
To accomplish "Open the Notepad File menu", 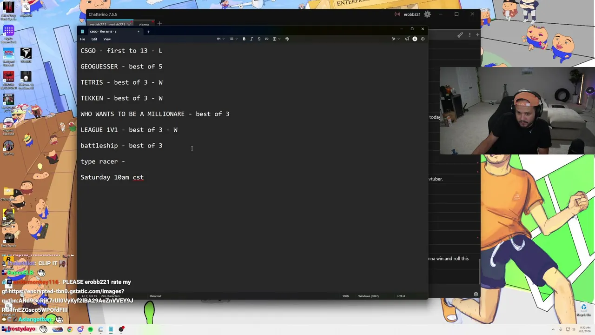I will point(83,39).
